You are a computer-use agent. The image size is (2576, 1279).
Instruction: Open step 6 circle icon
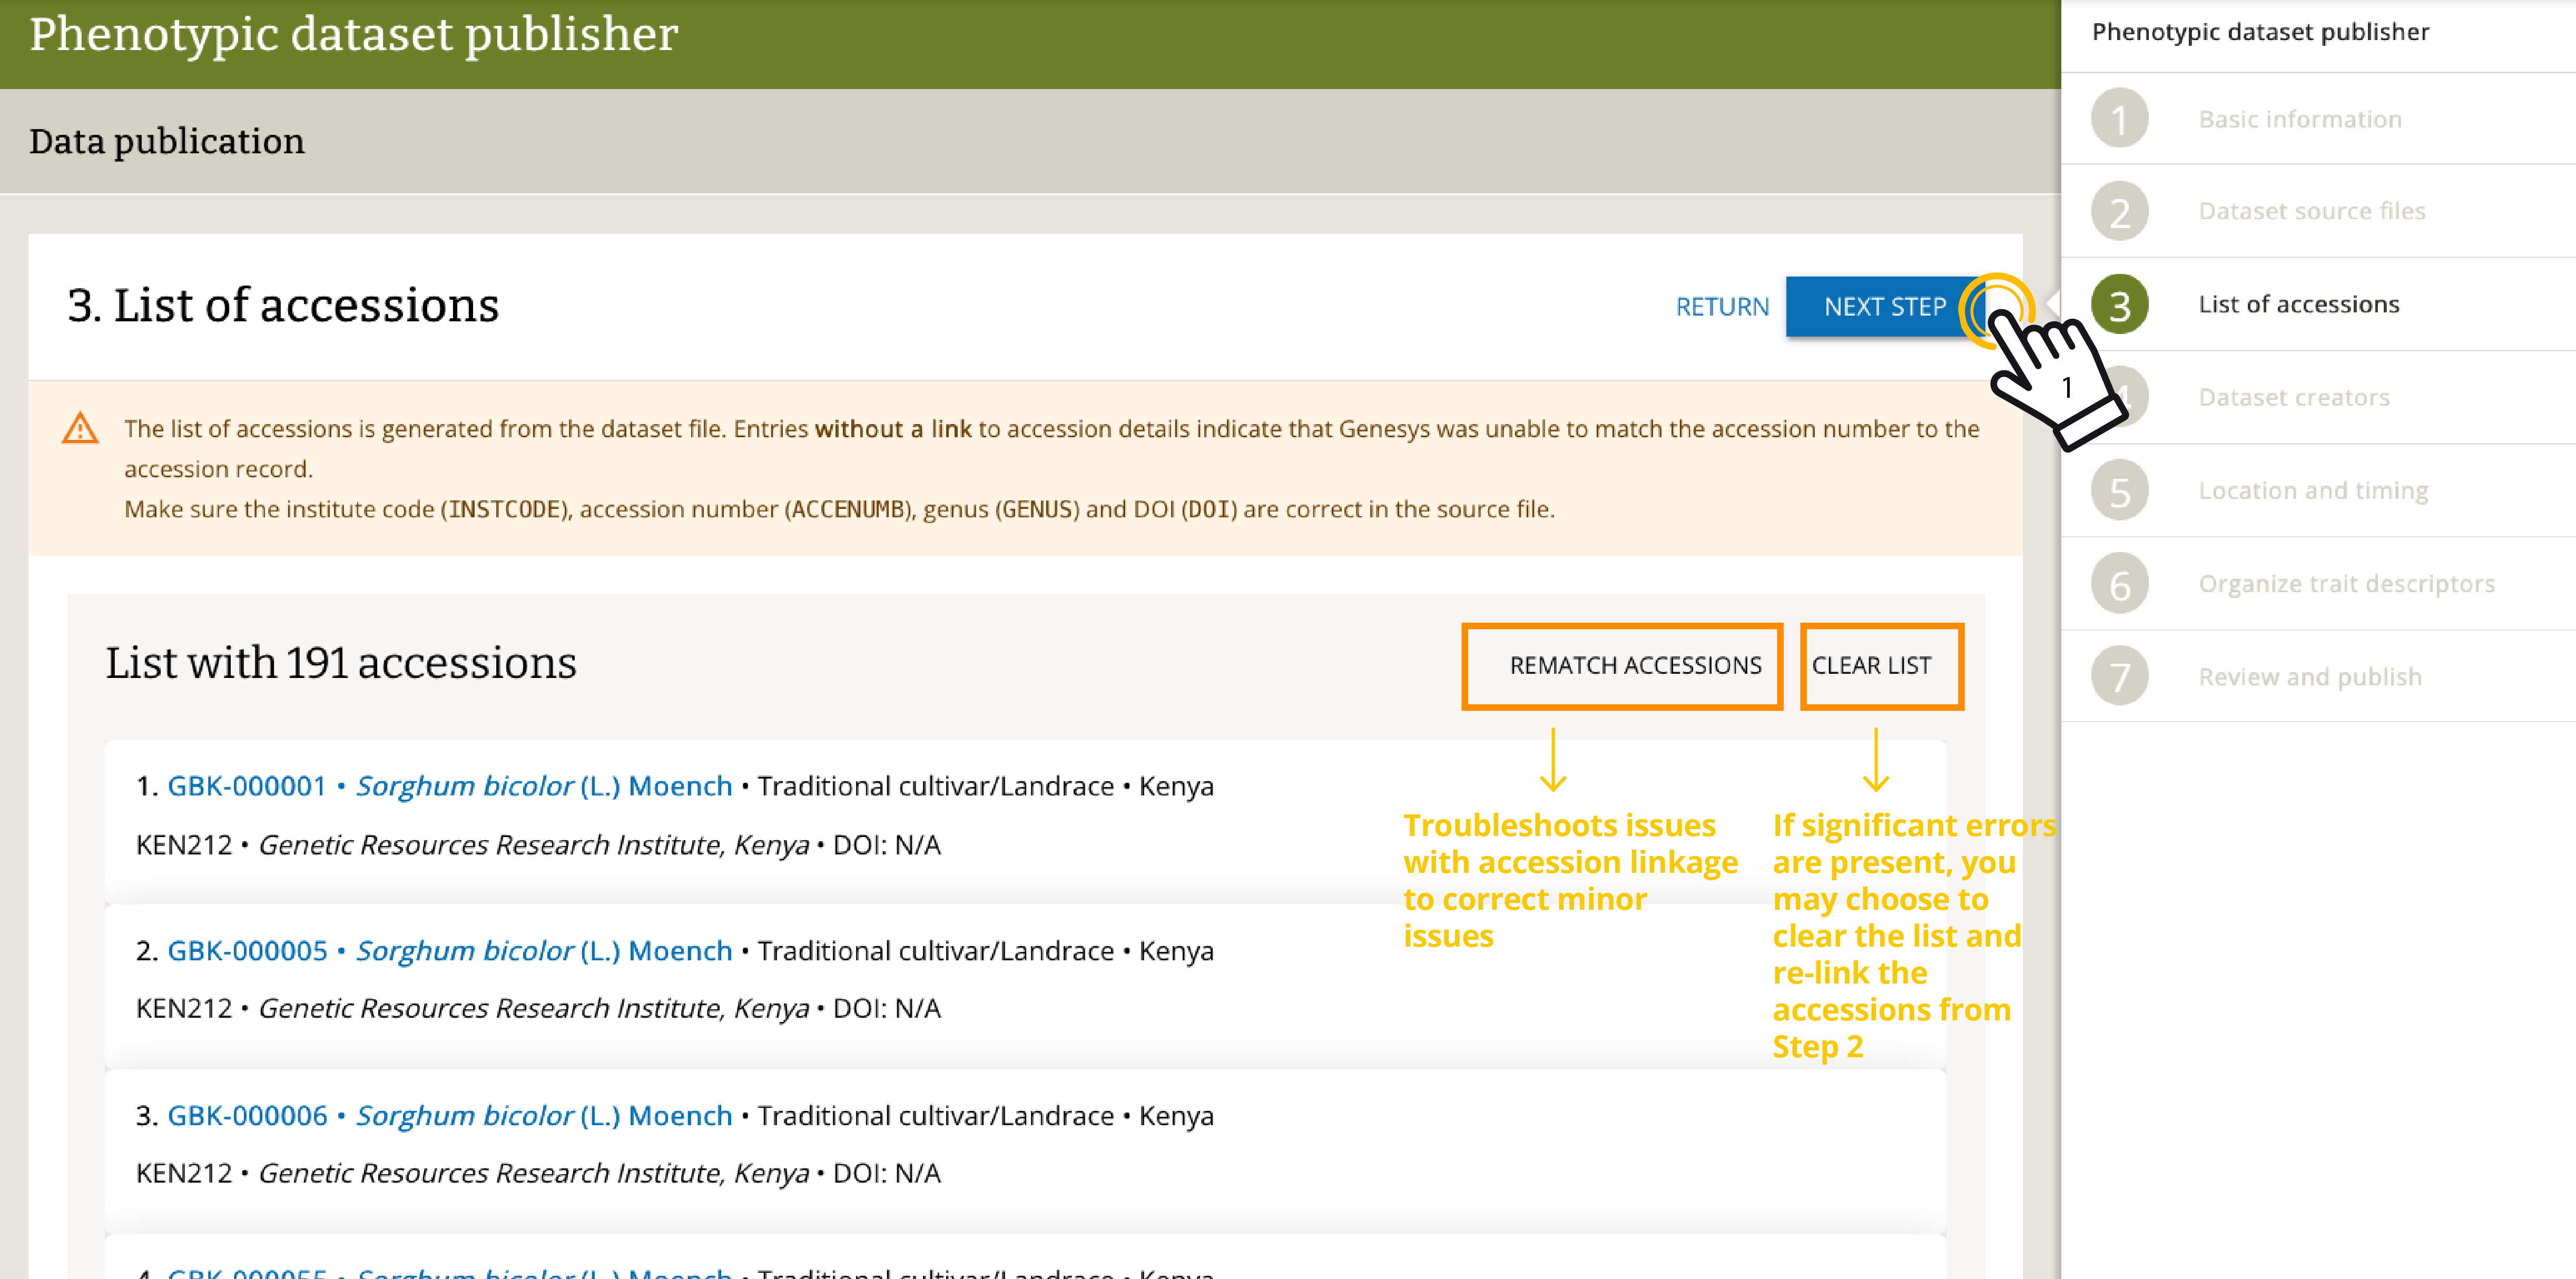[x=2119, y=583]
